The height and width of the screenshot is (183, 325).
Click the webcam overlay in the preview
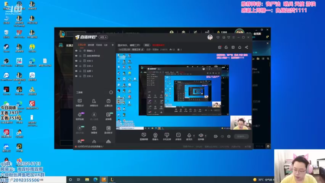point(241,123)
